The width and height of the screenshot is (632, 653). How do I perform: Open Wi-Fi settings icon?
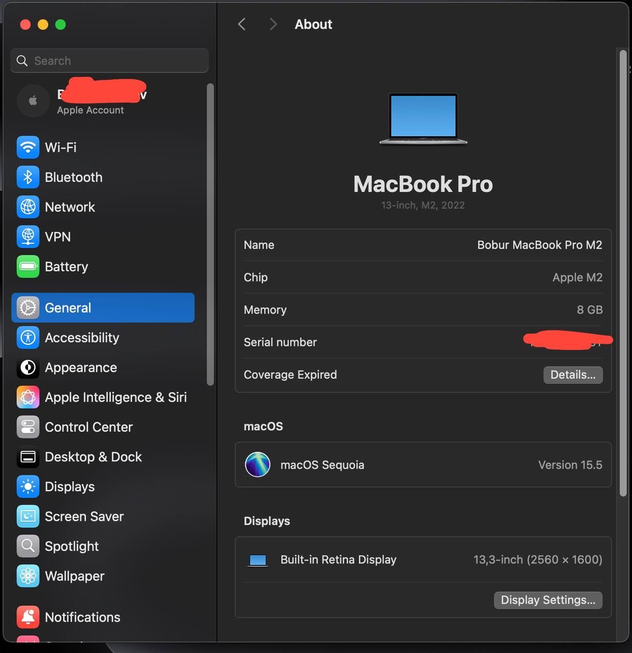pyautogui.click(x=28, y=147)
